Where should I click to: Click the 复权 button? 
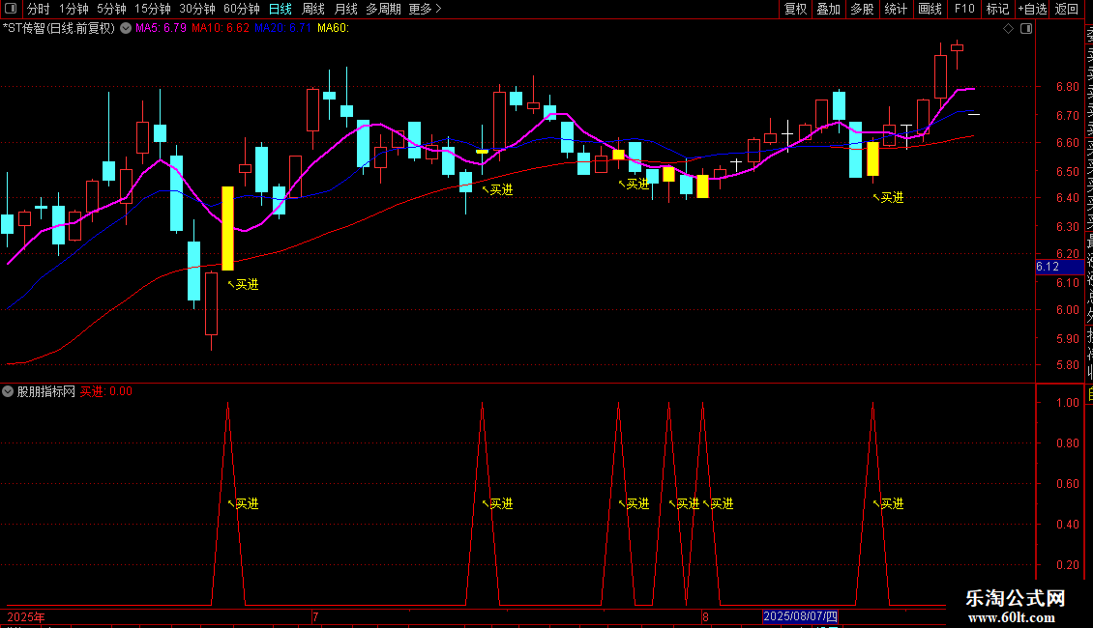tap(795, 9)
